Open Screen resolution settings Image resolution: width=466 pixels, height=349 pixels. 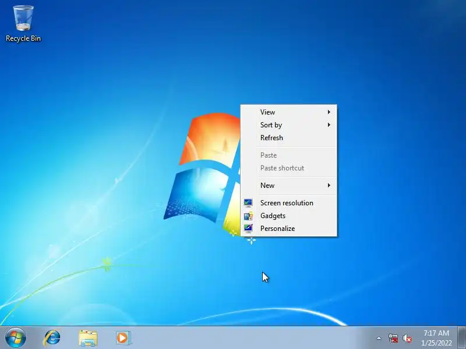pyautogui.click(x=288, y=203)
